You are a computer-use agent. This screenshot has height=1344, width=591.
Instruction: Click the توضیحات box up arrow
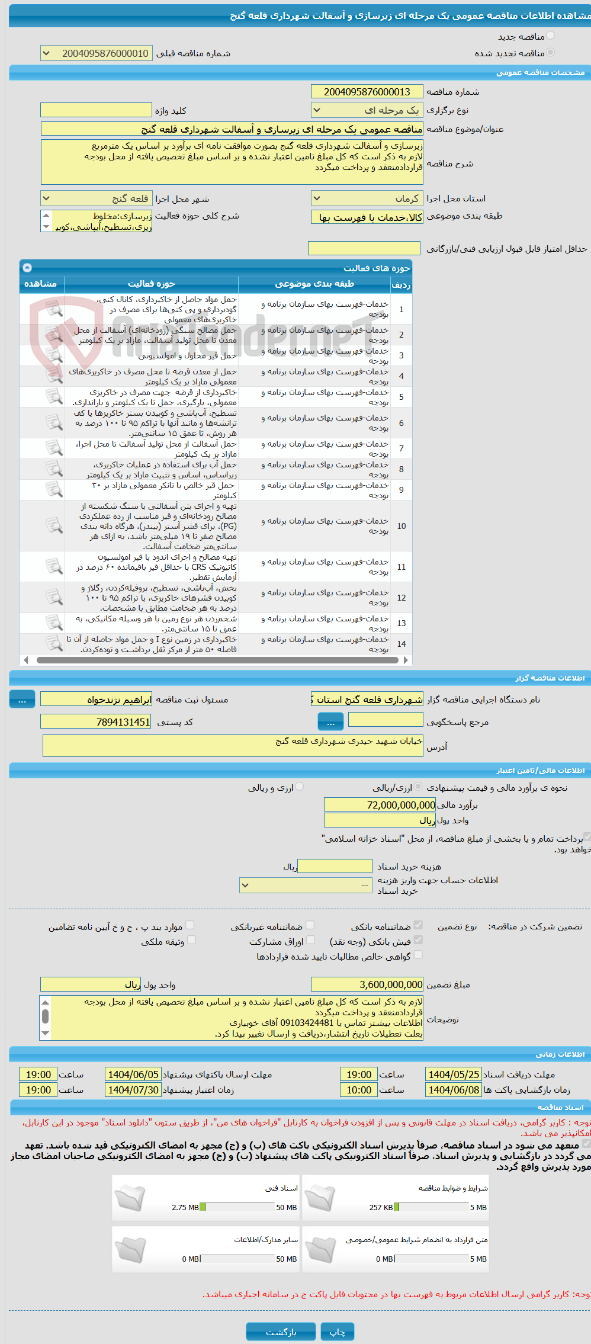[46, 1002]
